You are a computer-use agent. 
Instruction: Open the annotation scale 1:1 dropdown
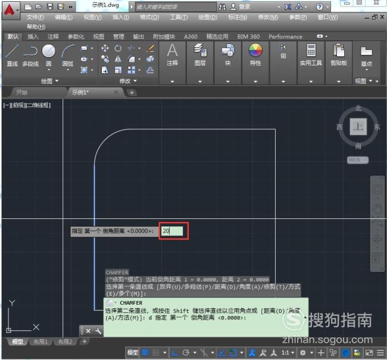click(x=288, y=353)
